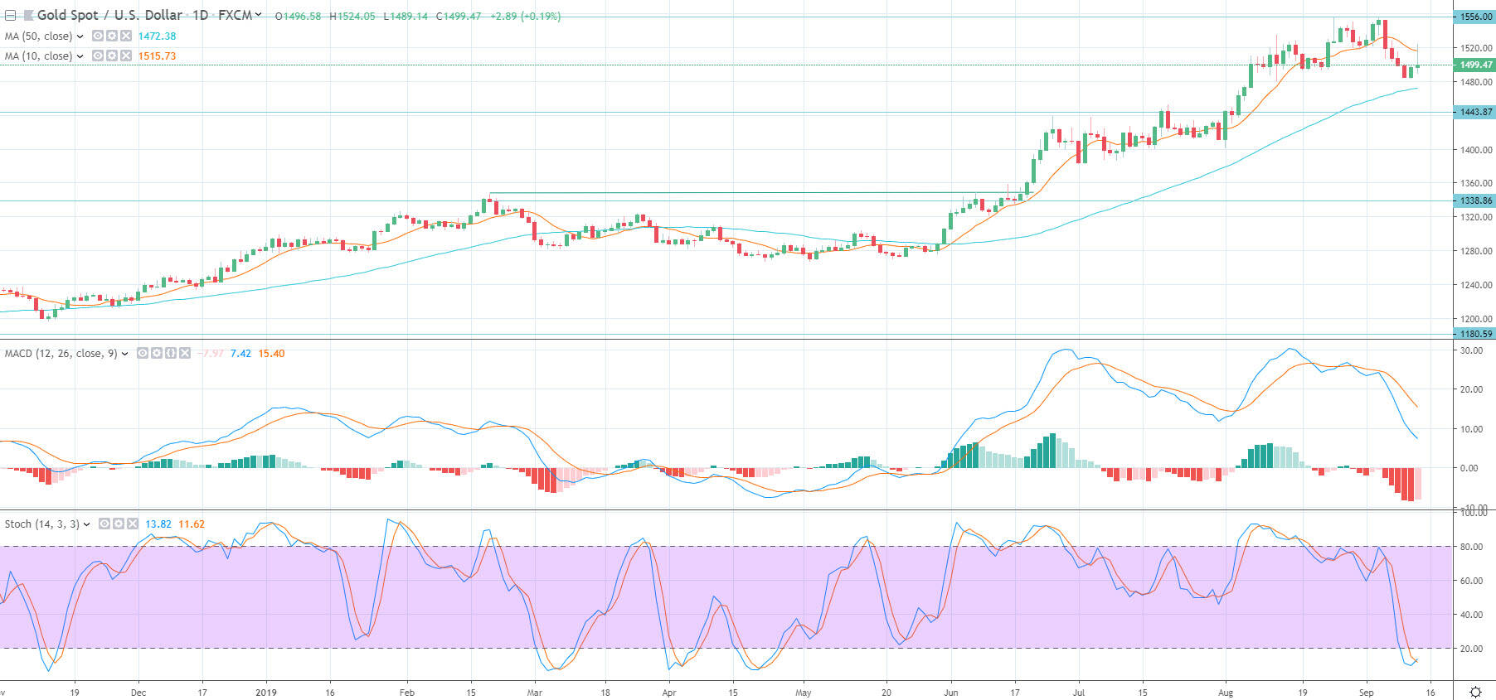Expand the Stoch (14, 3, 3) dropdown
The height and width of the screenshot is (700, 1496).
(86, 524)
